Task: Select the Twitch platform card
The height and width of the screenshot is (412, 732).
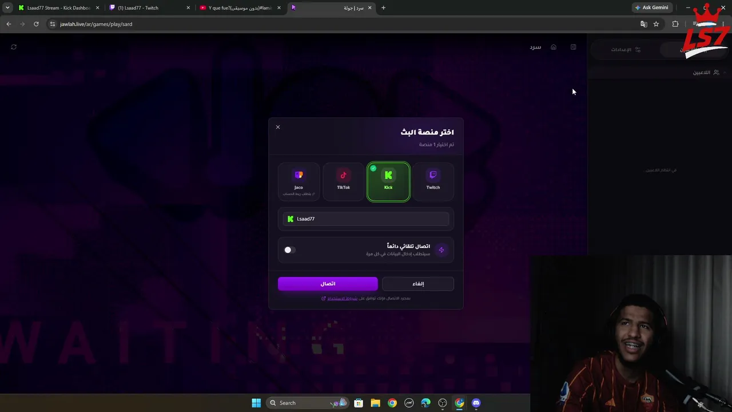Action: [433, 181]
